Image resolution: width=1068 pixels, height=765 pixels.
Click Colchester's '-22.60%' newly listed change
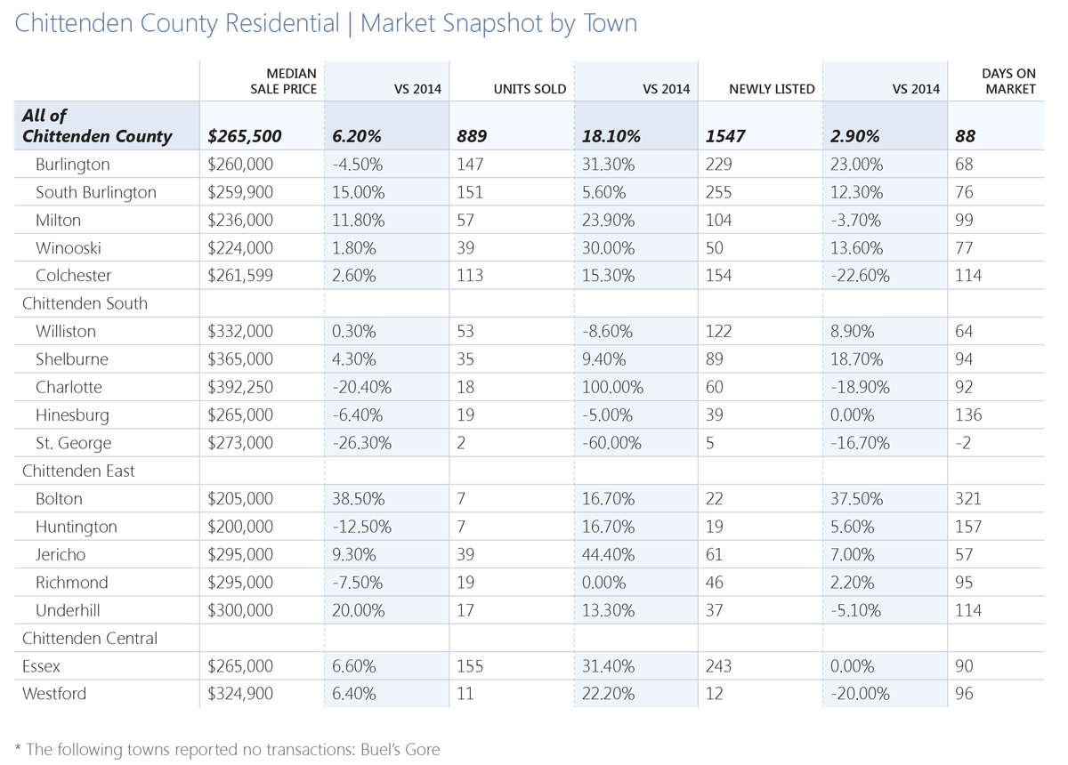860,276
